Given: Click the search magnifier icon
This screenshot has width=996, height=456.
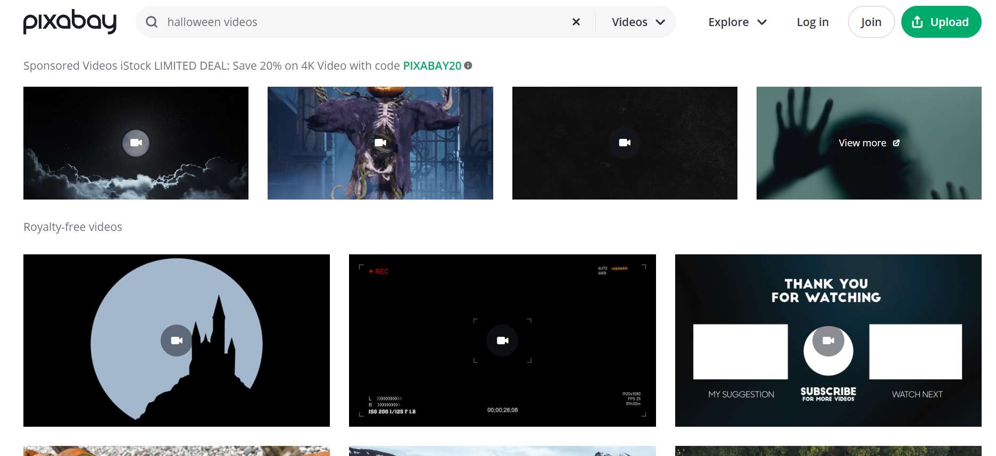Looking at the screenshot, I should point(152,22).
